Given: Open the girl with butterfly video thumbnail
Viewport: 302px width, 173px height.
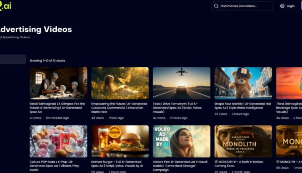Looking at the screenshot, I should [x=120, y=83].
